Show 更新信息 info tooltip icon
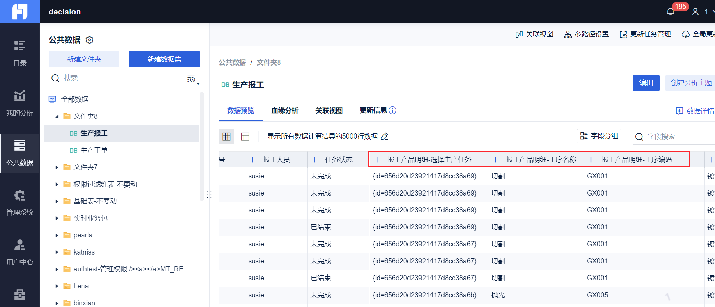The height and width of the screenshot is (307, 715). [392, 110]
